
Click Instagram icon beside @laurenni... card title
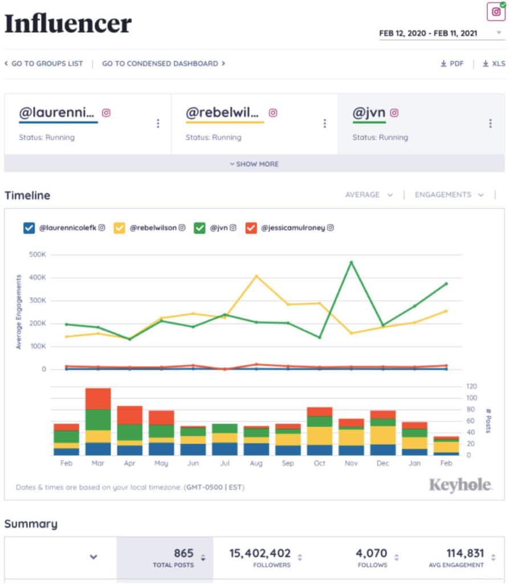[106, 112]
